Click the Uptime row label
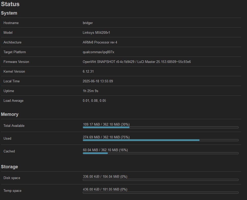 [9, 91]
